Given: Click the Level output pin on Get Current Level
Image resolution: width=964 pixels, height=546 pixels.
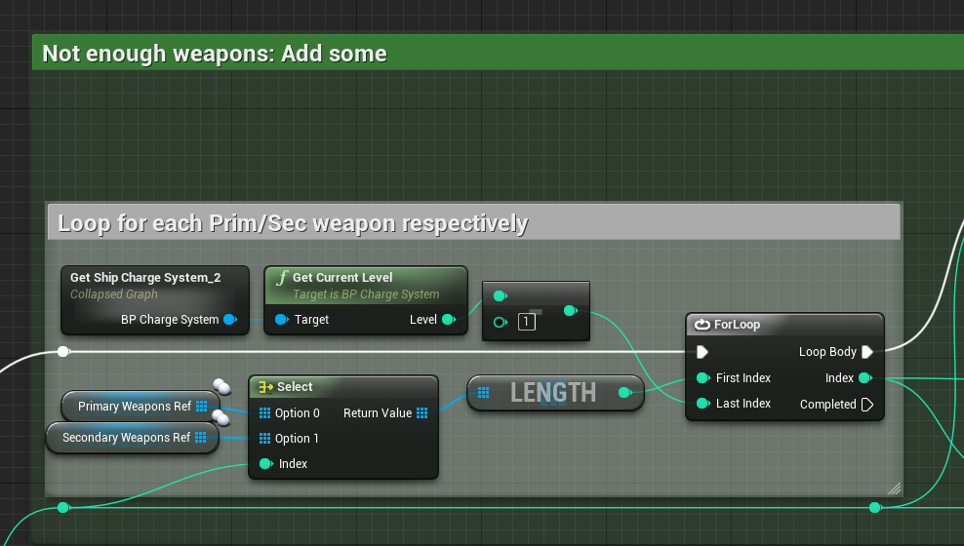Looking at the screenshot, I should tap(448, 320).
